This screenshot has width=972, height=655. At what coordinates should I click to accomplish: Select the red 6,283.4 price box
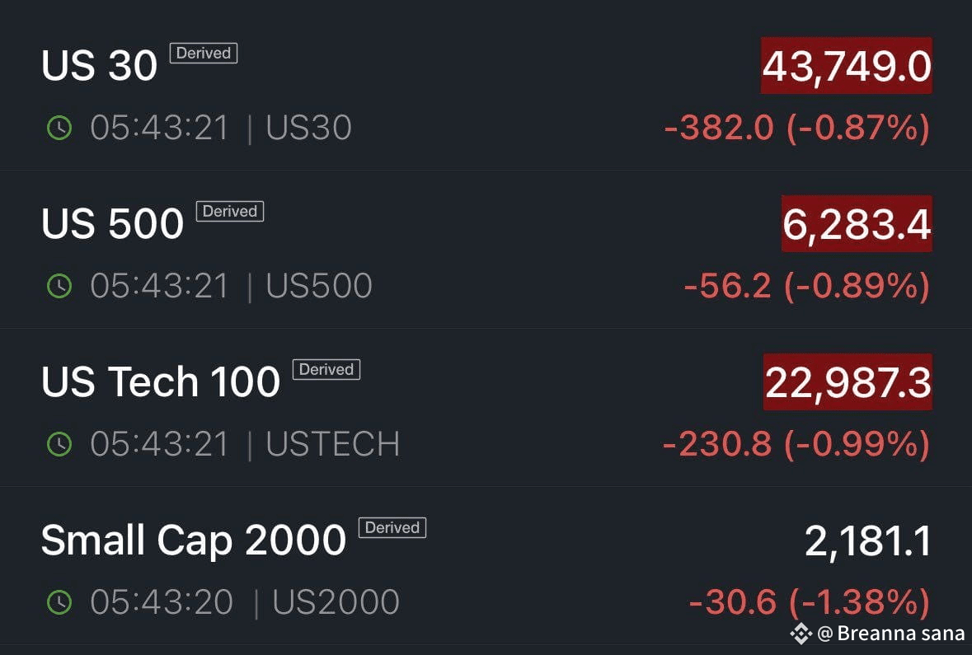pos(857,224)
